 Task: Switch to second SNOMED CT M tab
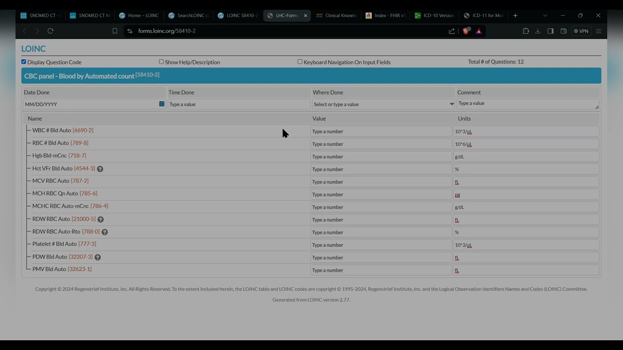90,16
